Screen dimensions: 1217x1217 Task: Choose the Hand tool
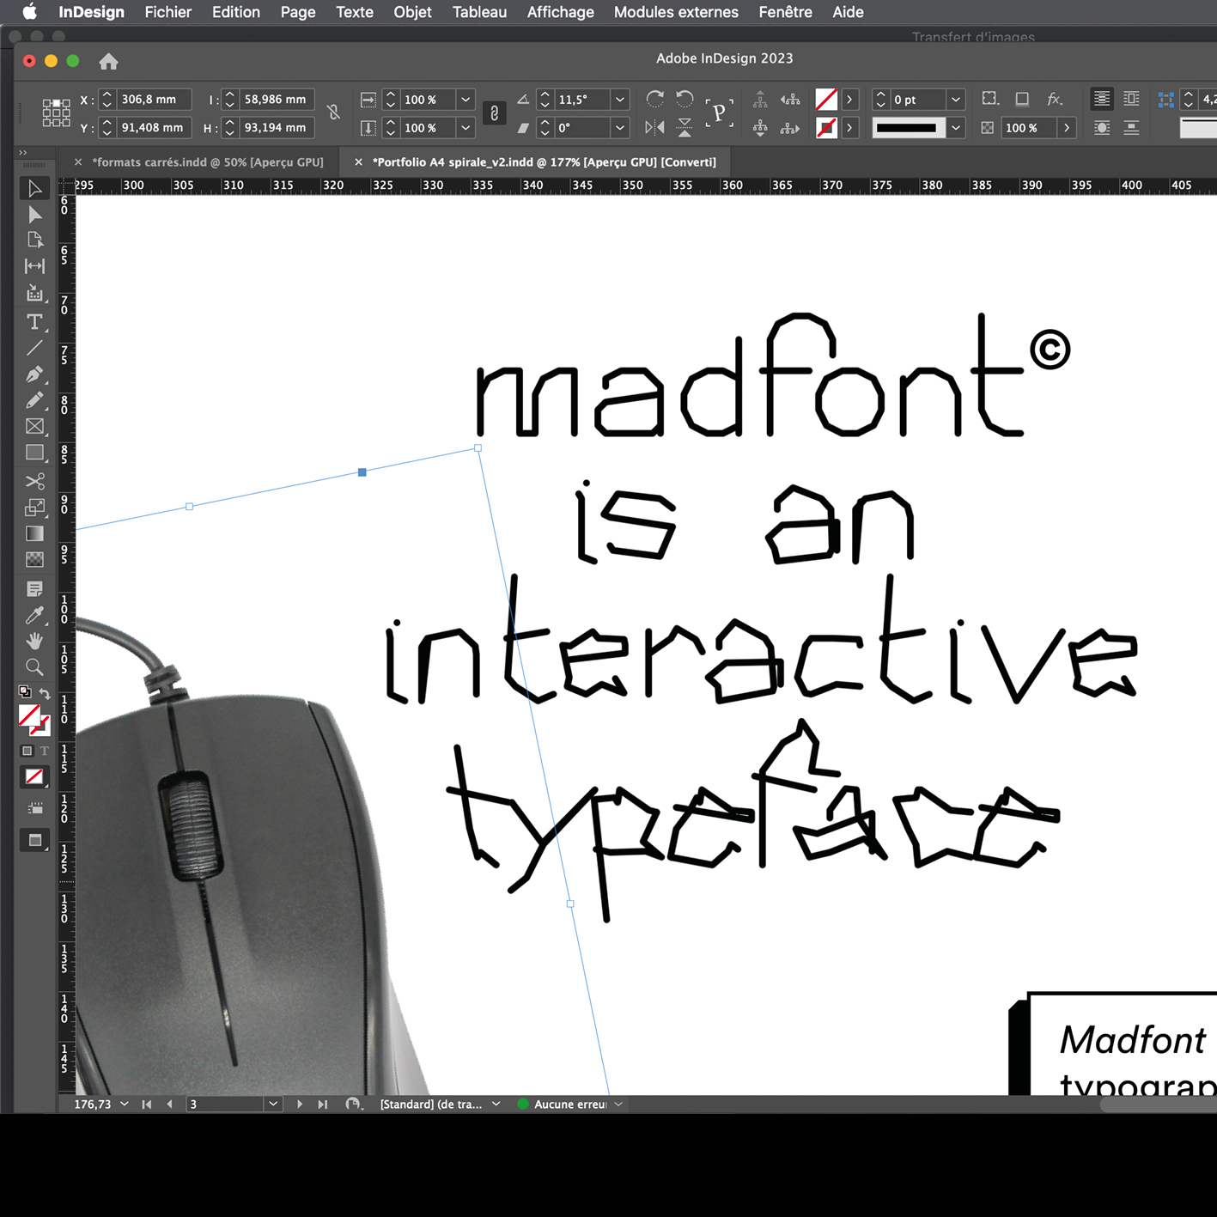pyautogui.click(x=34, y=641)
